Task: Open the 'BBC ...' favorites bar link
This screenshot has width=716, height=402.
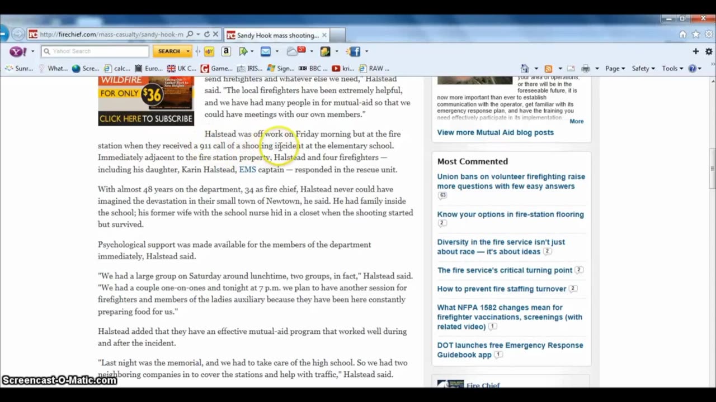Action: point(313,69)
